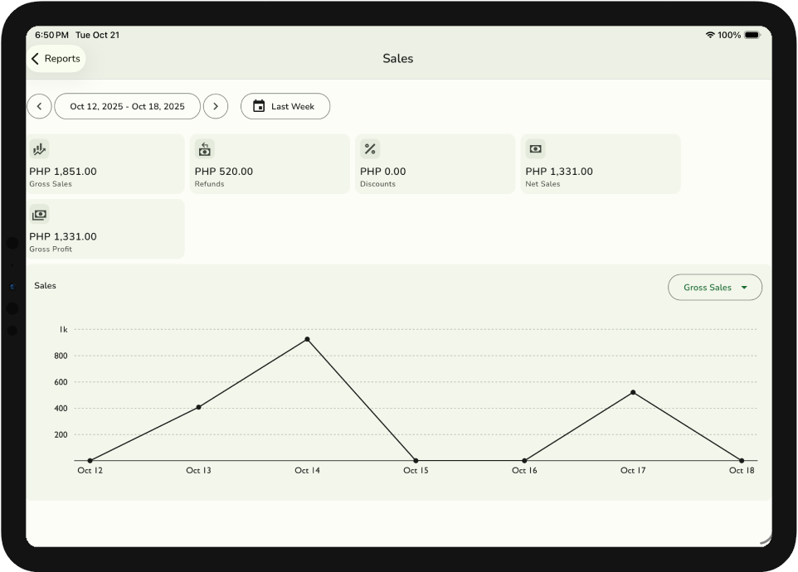Click the Gross Sales chart icon
The image size is (798, 572).
[x=39, y=149]
